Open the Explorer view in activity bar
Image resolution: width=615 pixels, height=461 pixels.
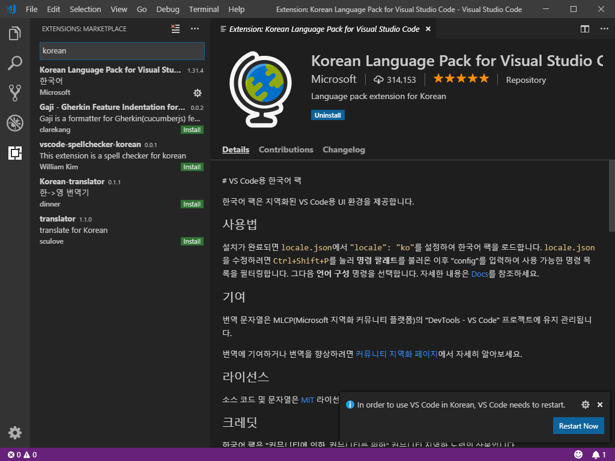pos(15,34)
